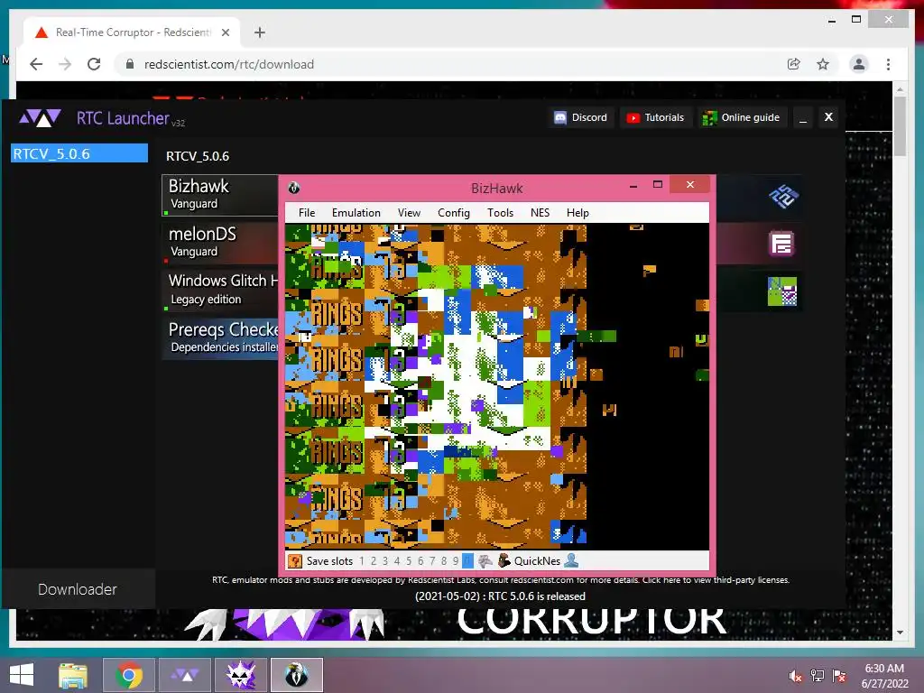
Task: Select the highlighted save slot 0
Action: coord(468,561)
